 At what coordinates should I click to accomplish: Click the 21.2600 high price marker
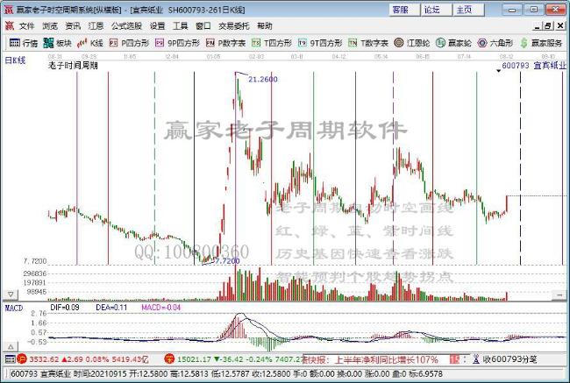(263, 79)
